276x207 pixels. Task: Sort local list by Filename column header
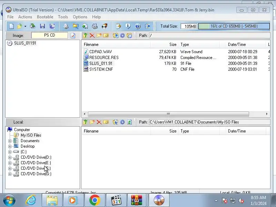(116, 131)
